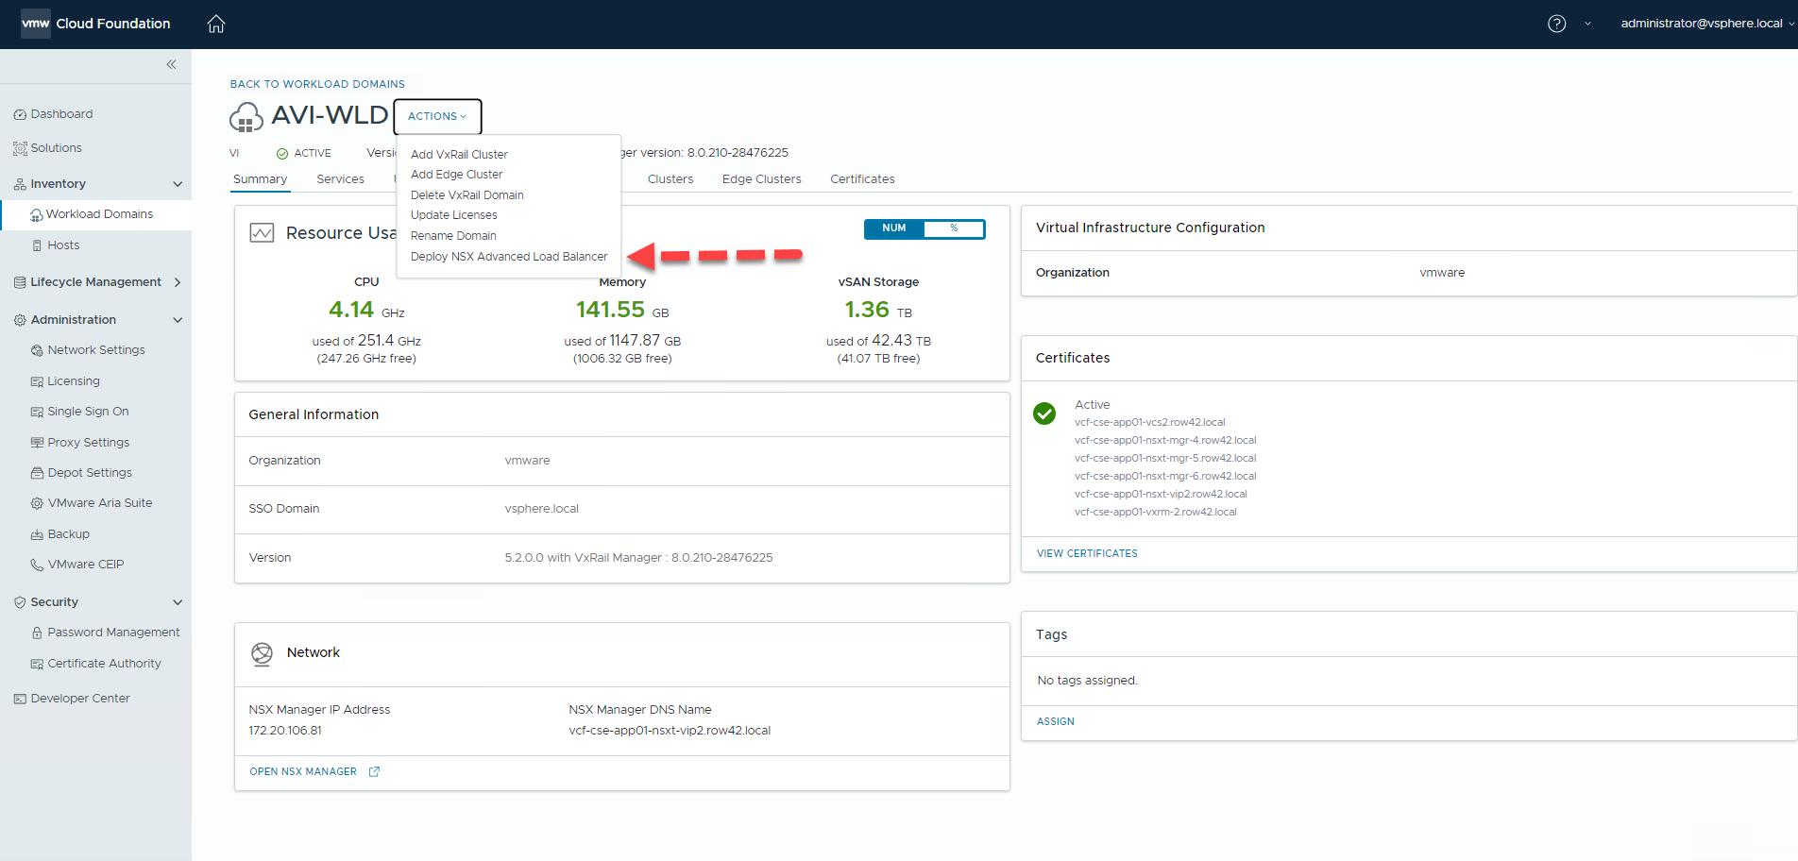Screen dimensions: 1798x861
Task: Collapse the Security section chevron
Action: (x=178, y=602)
